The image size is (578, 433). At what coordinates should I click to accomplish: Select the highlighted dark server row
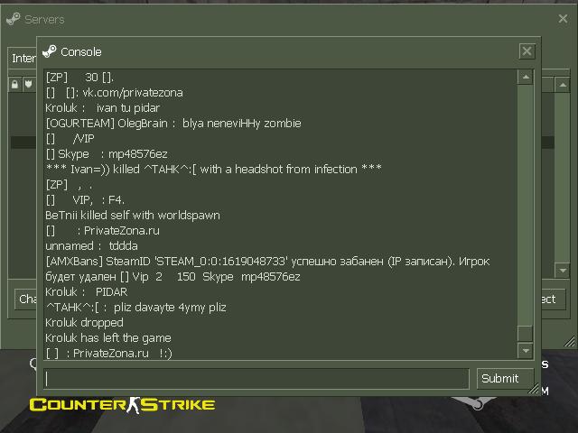[23, 143]
